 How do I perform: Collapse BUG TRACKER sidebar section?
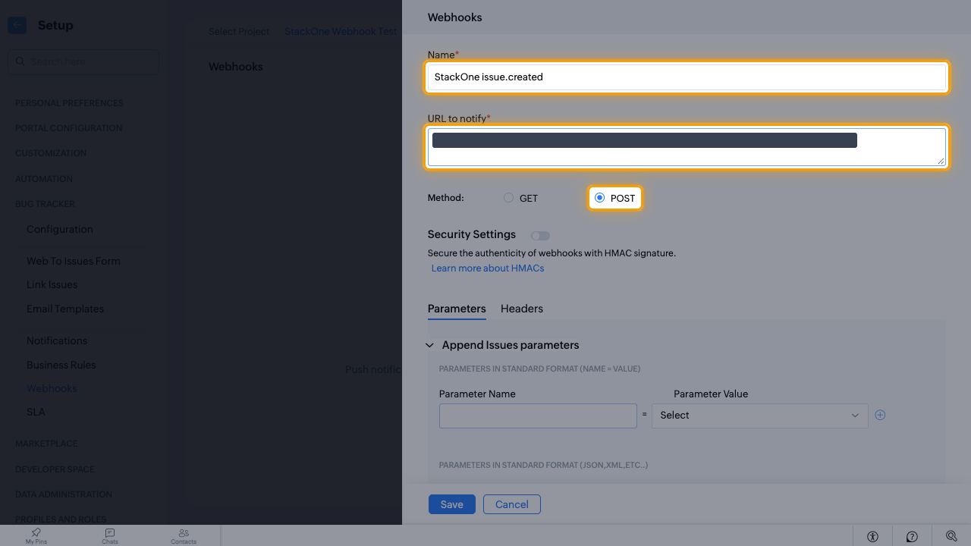click(x=45, y=203)
